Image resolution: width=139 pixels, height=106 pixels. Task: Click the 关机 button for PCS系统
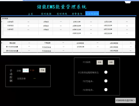click(x=111, y=62)
